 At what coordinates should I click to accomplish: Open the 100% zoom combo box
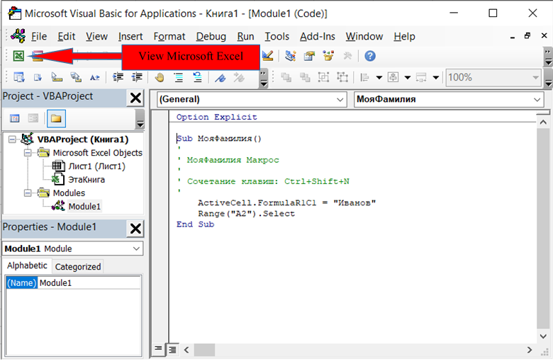[x=493, y=77]
